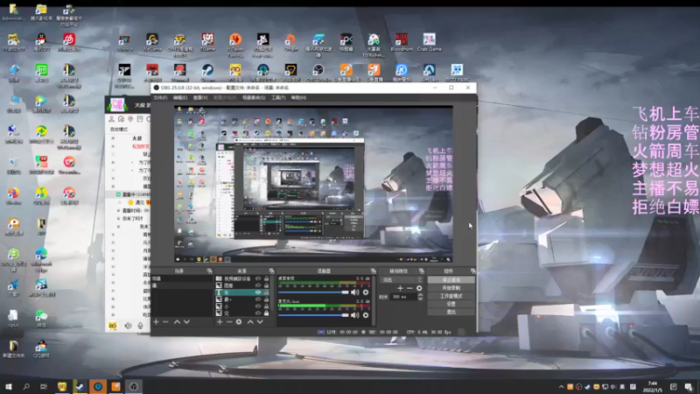Click the transition duration 300 ms field
Screen dimensions: 700x394
tap(403, 297)
